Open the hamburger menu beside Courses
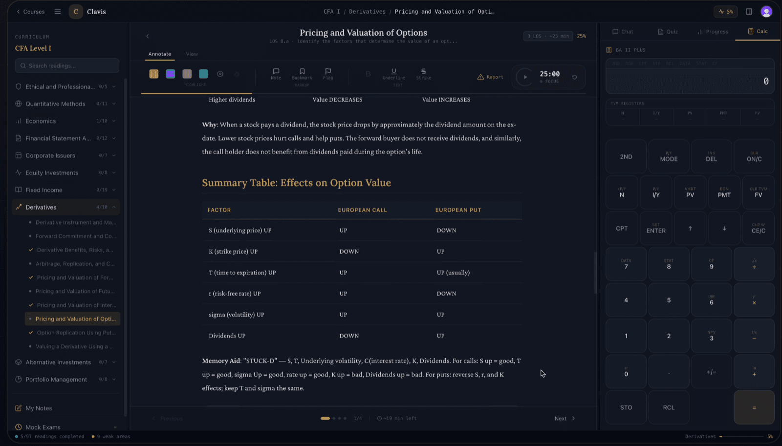782x446 pixels. [x=58, y=12]
